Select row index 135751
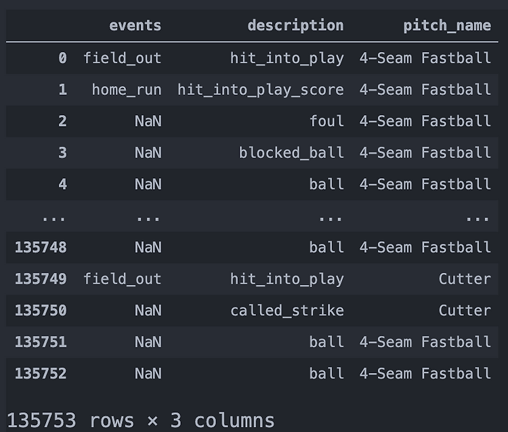508x432 pixels. pyautogui.click(x=41, y=342)
